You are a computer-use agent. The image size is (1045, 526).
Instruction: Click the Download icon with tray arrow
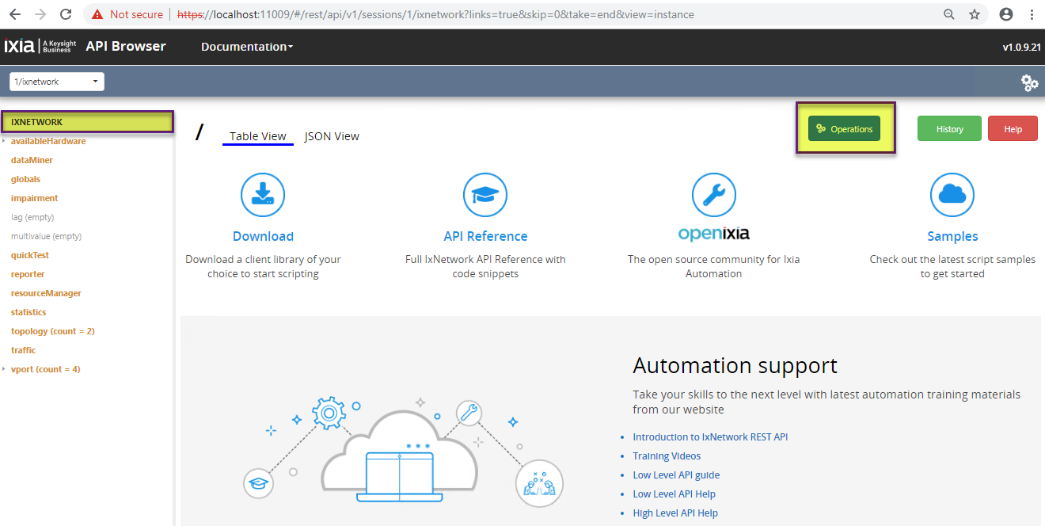click(263, 194)
